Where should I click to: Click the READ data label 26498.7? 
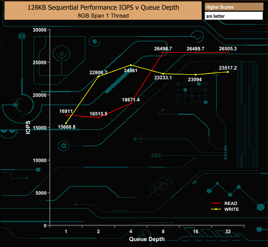163,49
